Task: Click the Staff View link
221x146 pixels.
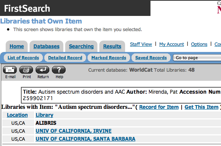Action: [141, 44]
